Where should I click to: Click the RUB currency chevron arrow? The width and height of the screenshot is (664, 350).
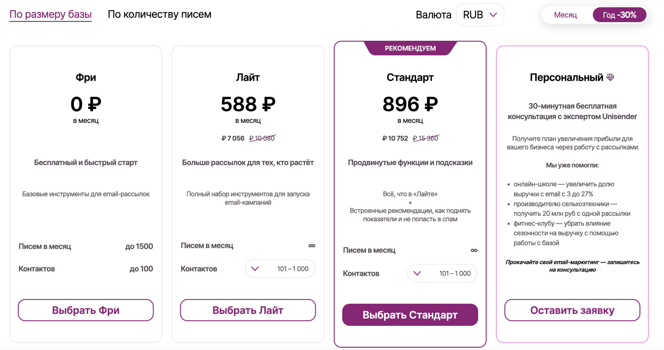click(493, 15)
